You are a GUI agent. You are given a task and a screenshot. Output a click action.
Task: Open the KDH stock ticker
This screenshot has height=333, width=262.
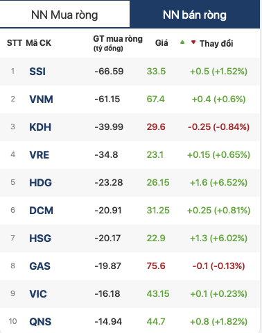click(40, 127)
